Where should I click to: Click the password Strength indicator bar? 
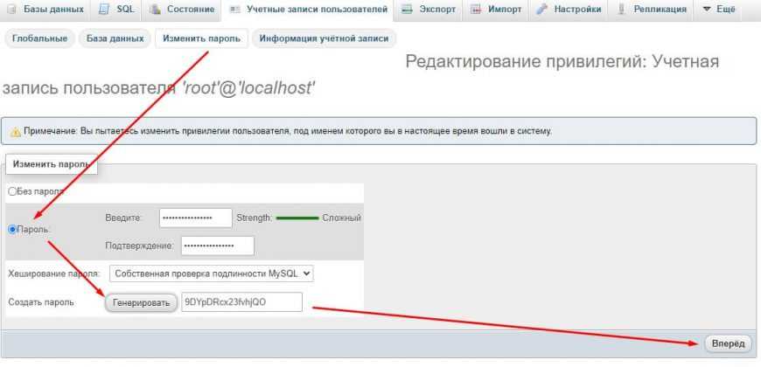pos(297,218)
